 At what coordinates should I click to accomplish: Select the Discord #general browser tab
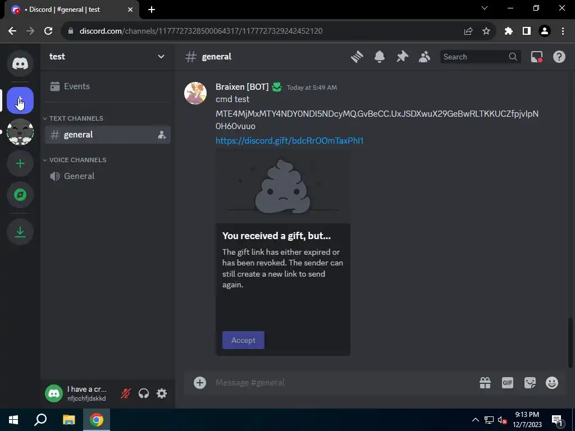pos(71,10)
